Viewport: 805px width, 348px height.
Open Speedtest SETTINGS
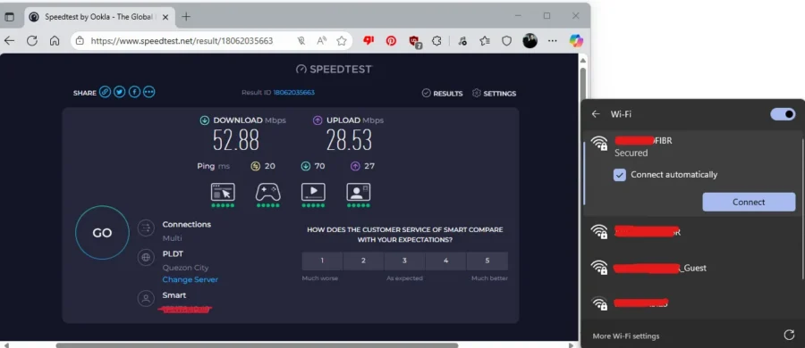494,94
